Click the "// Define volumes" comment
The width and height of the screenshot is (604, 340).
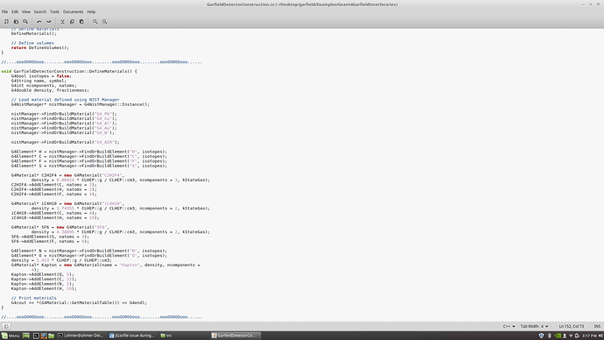[x=32, y=43]
